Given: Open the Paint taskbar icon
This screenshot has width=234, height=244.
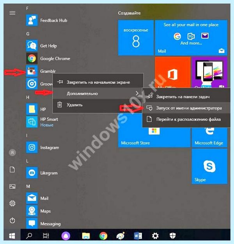Looking at the screenshot, I should pos(121,236).
